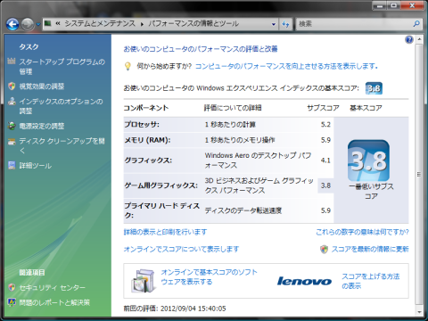
Task: Maximize the window
Action: [x=393, y=5]
